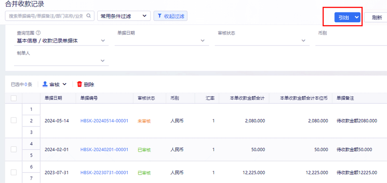Expand the 审核 action dropdown arrow
Screen dimensions: 387x183
coord(64,84)
